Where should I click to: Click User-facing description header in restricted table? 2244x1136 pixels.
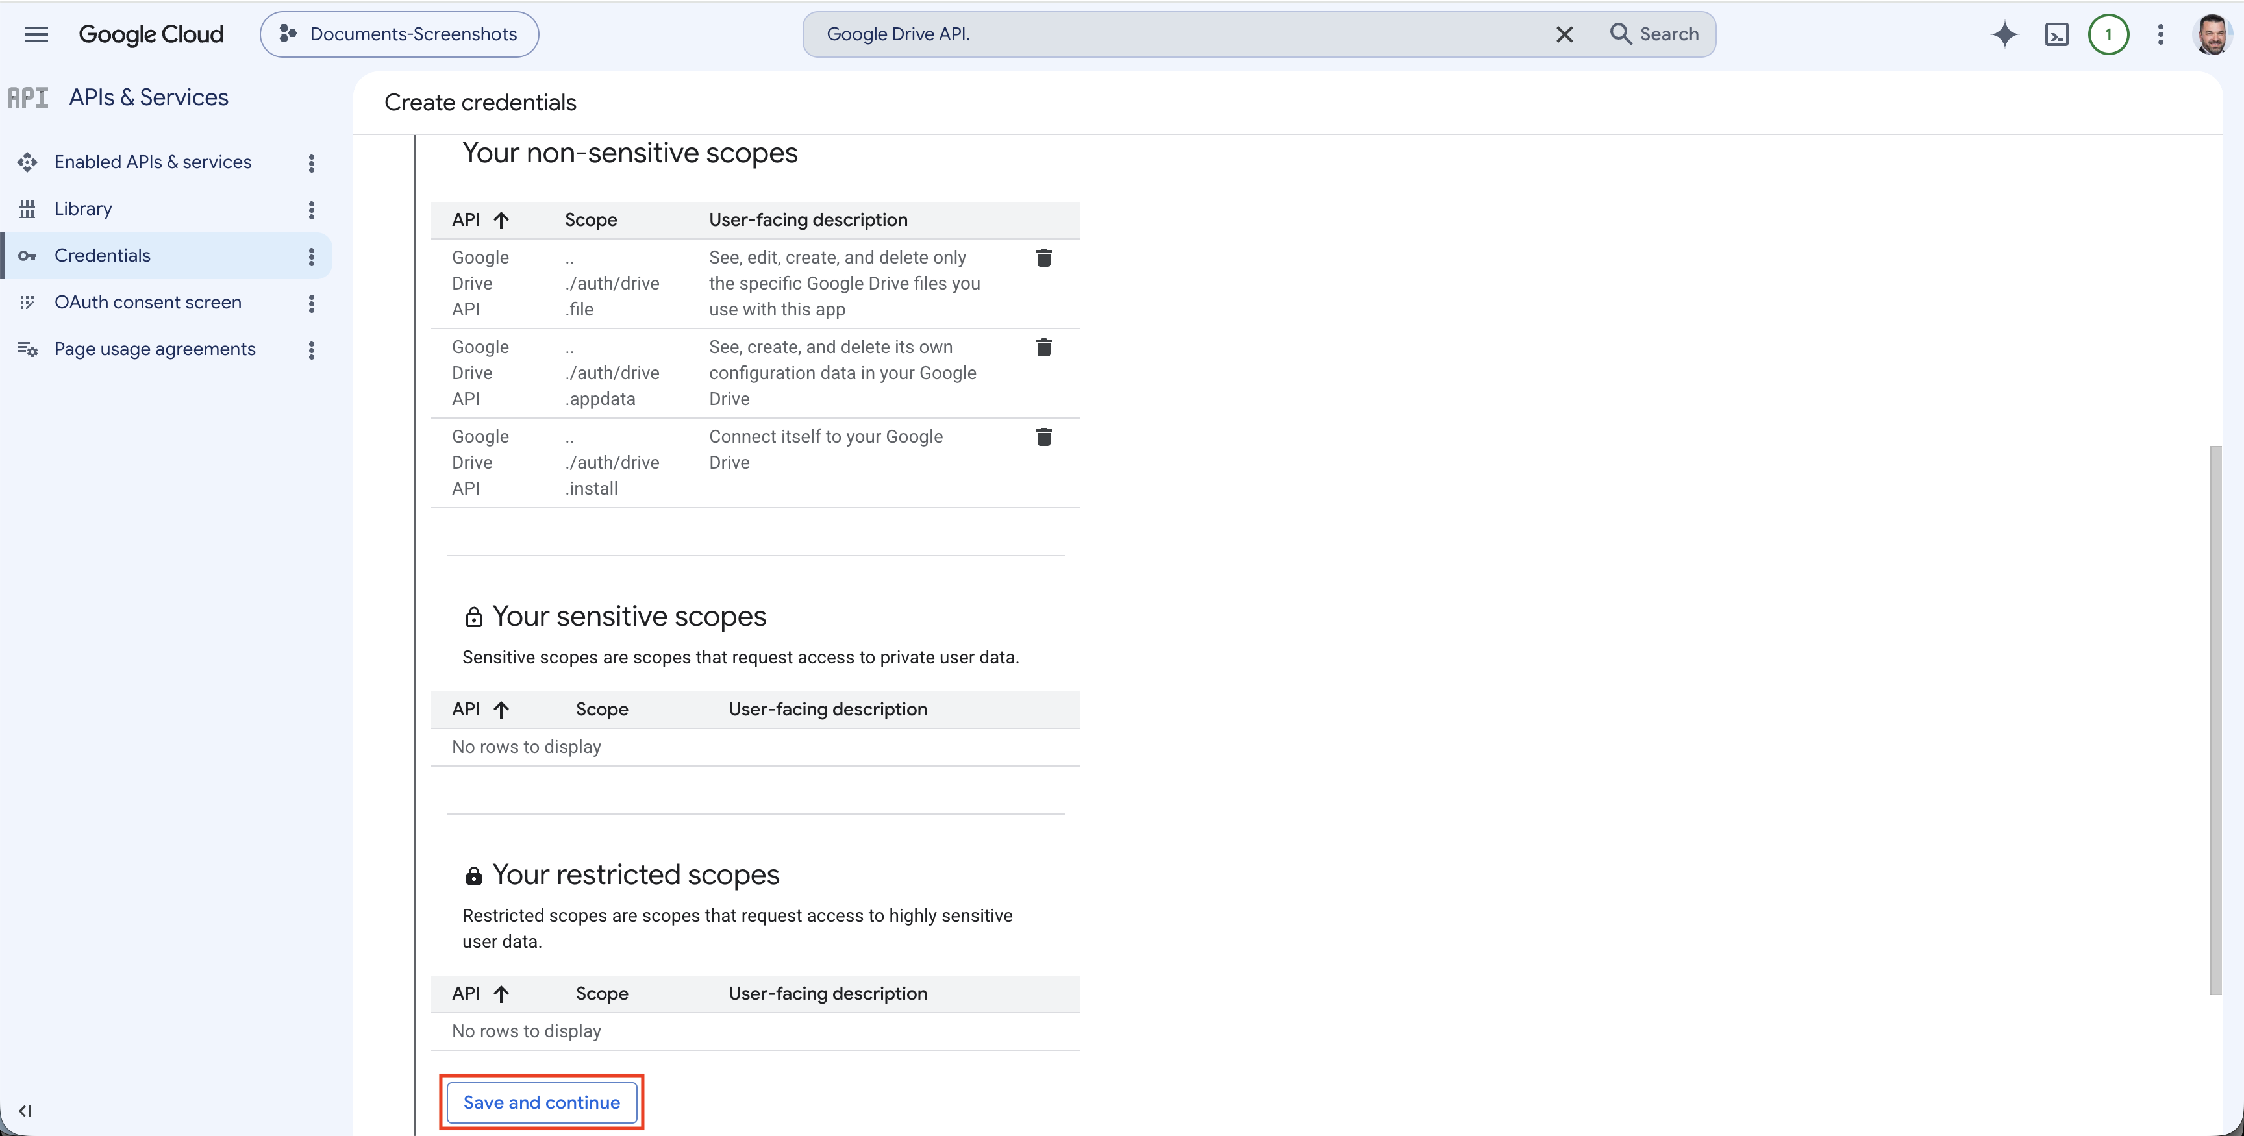(828, 993)
